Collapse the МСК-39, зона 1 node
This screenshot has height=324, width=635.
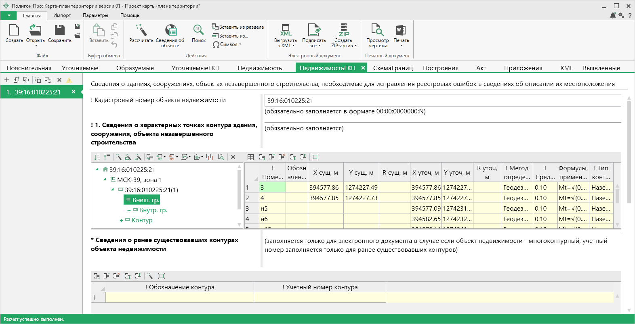(105, 180)
